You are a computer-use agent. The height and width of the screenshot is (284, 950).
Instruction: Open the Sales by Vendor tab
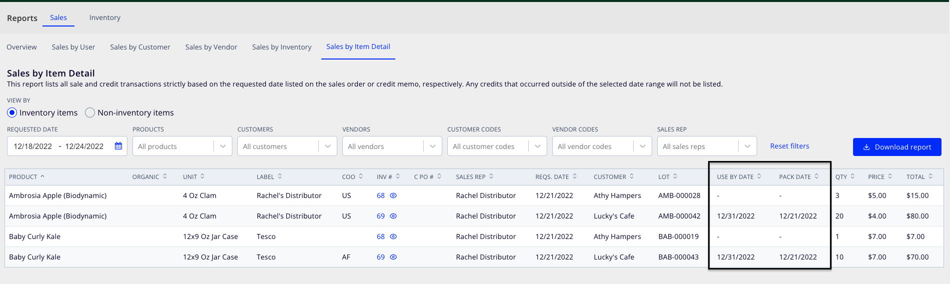(x=211, y=47)
